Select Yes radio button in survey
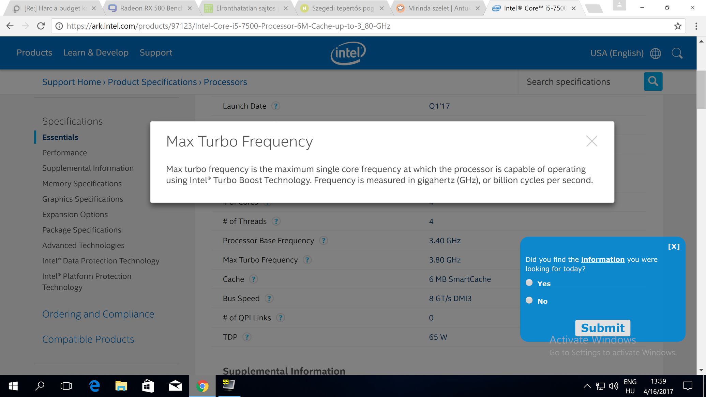This screenshot has height=397, width=706. pyautogui.click(x=529, y=283)
